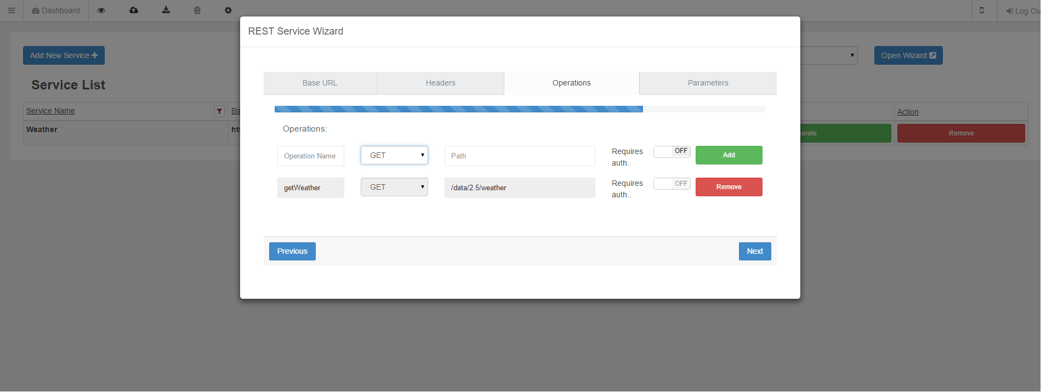Go to the Previous wizard step
1041x392 pixels.
292,251
